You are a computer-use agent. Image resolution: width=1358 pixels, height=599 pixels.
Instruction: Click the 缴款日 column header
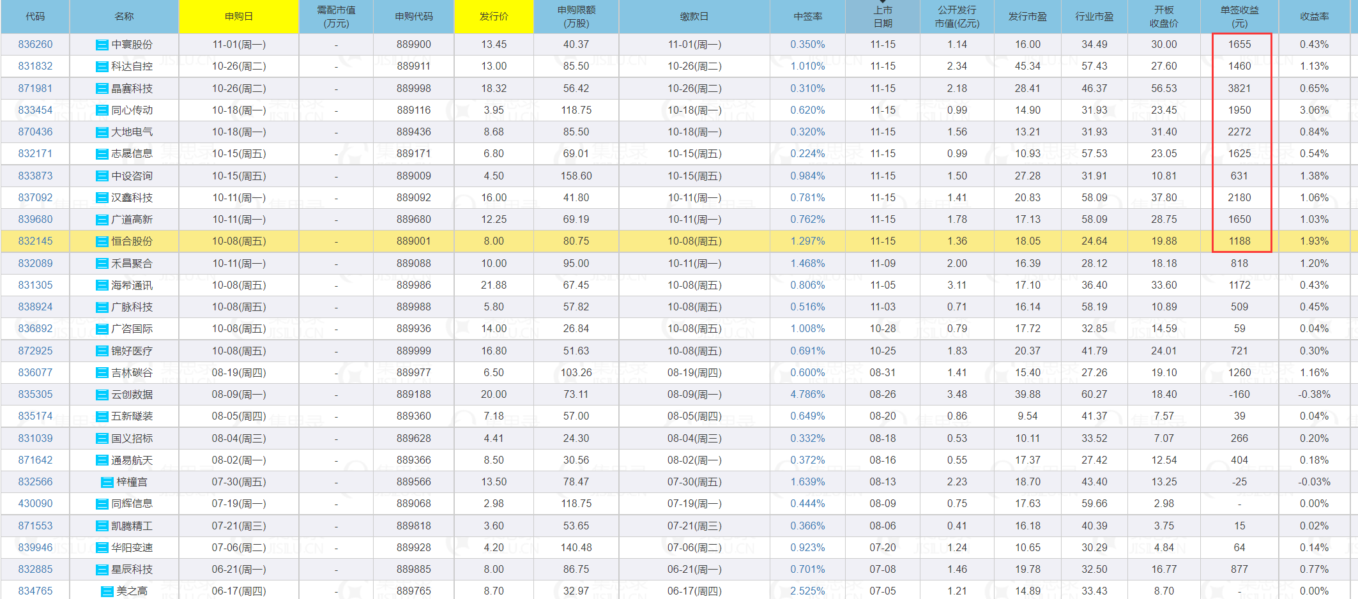tap(694, 17)
